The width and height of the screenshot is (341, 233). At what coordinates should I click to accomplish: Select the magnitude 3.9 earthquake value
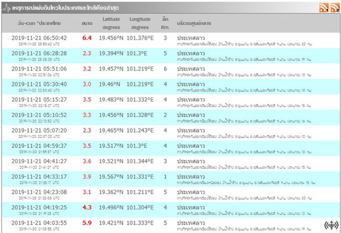[x=87, y=176]
